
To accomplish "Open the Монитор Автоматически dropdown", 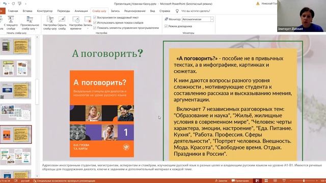I will tap(212, 19).
